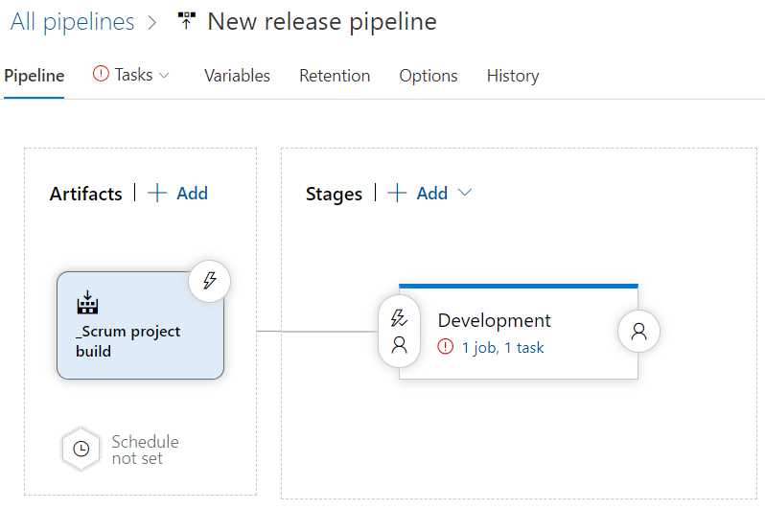
Task: Click the clock icon for Schedule not set
Action: 81,449
